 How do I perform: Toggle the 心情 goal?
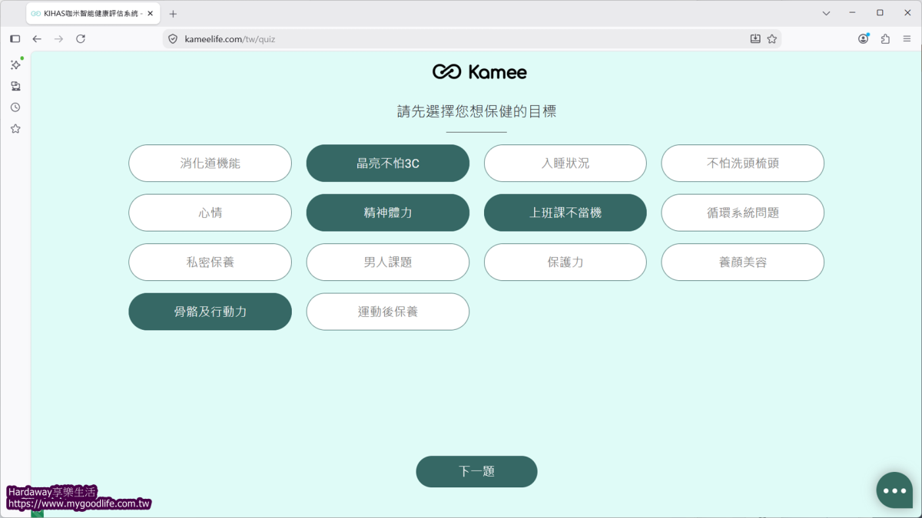[210, 213]
